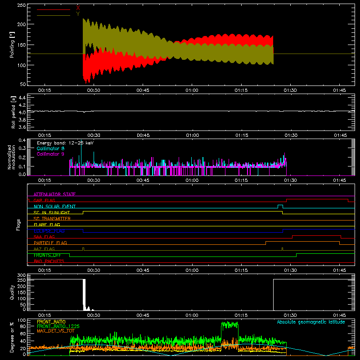
Task: Click the yellow FRONT_RATIO legend label
Action: [51, 322]
